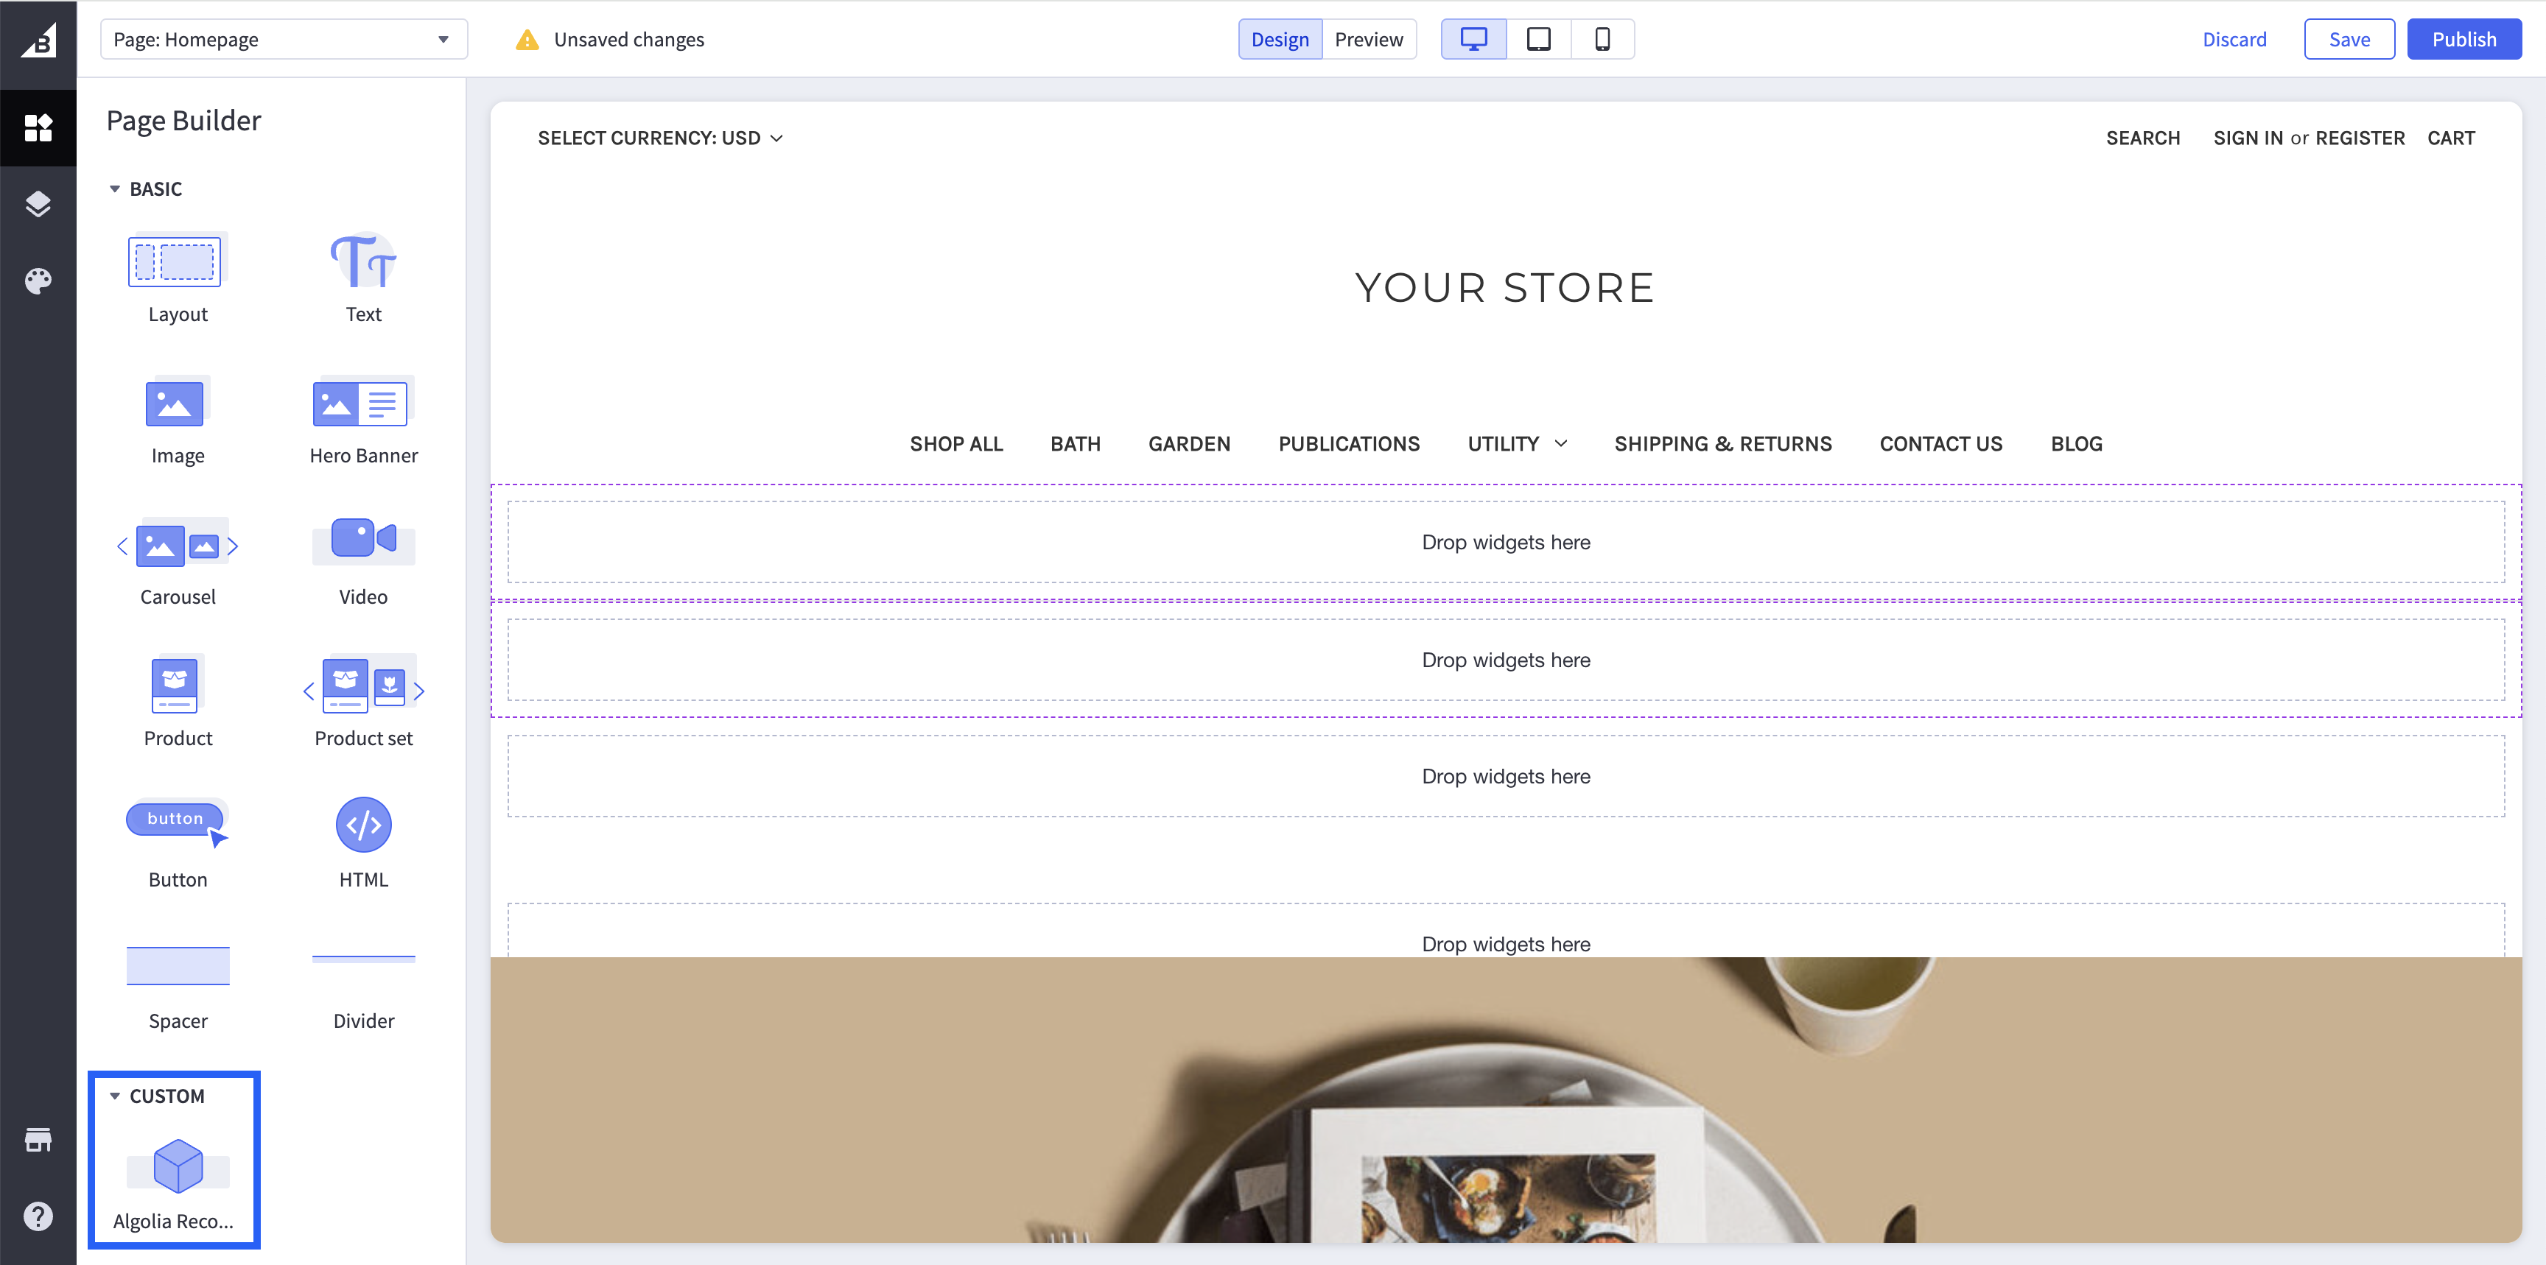Click the Discard changes button
Image resolution: width=2546 pixels, height=1265 pixels.
click(2233, 38)
